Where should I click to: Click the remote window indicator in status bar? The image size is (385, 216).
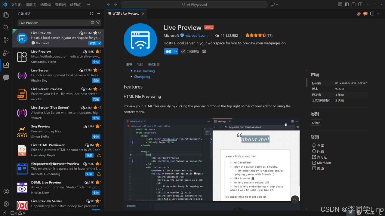[x=4, y=213]
